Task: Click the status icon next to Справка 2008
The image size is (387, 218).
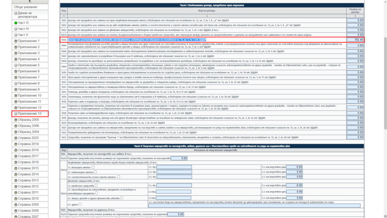Action: [x=16, y=210]
